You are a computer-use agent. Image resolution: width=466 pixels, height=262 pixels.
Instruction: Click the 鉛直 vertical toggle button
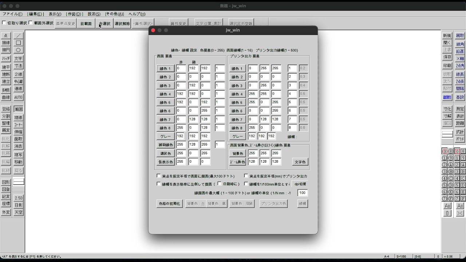click(x=460, y=51)
